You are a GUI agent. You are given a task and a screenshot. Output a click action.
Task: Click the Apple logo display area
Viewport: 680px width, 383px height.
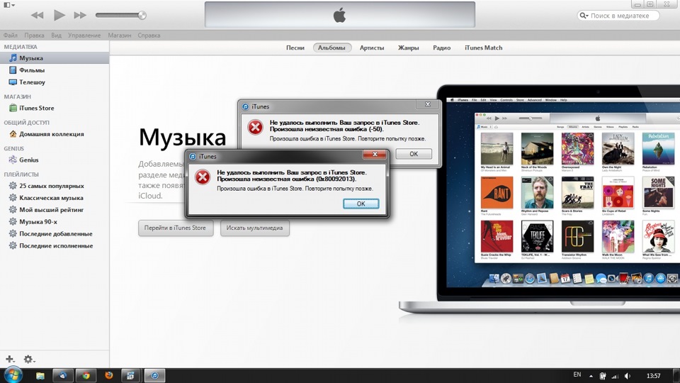click(340, 15)
